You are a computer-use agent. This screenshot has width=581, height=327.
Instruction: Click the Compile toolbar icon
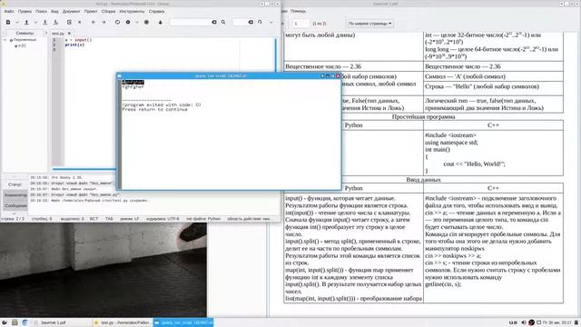pyautogui.click(x=117, y=22)
